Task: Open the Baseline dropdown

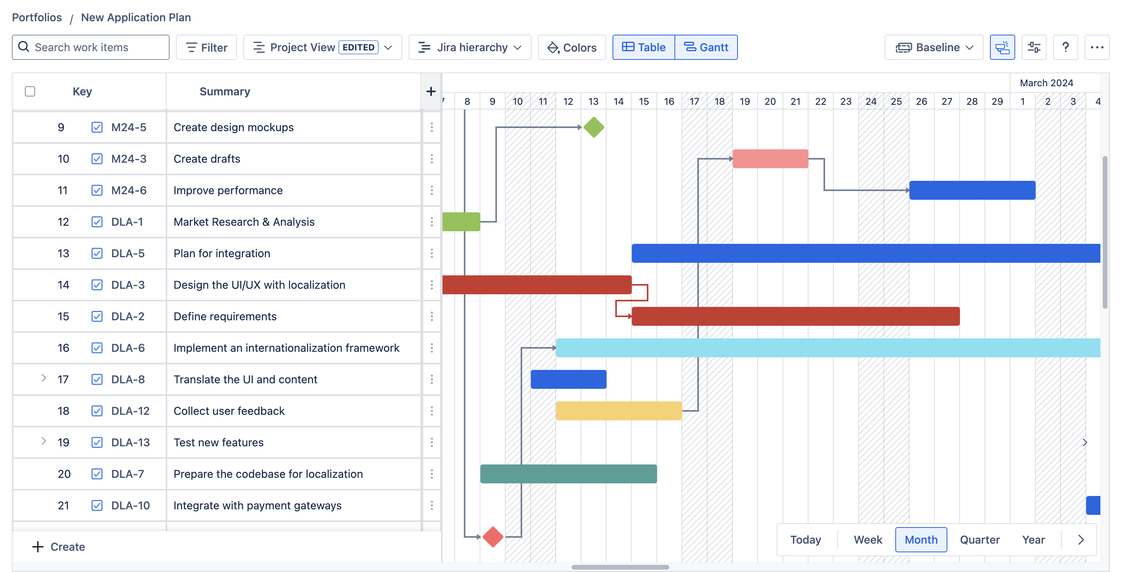Action: [934, 47]
